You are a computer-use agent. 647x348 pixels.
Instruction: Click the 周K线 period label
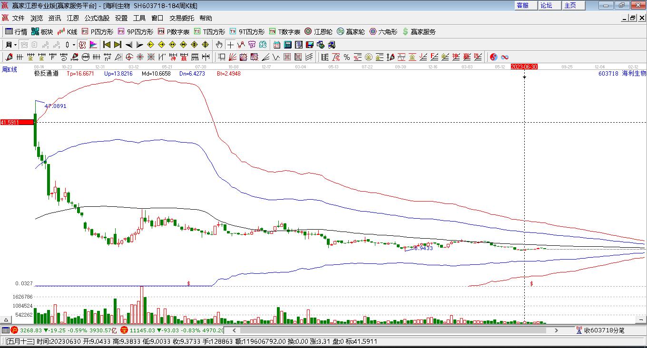coord(10,69)
